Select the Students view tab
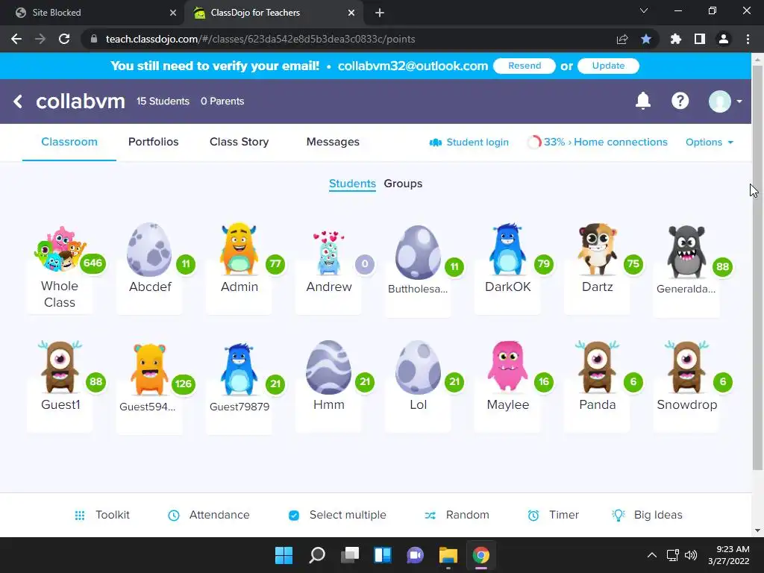Screen dimensions: 764x573 click(352, 184)
